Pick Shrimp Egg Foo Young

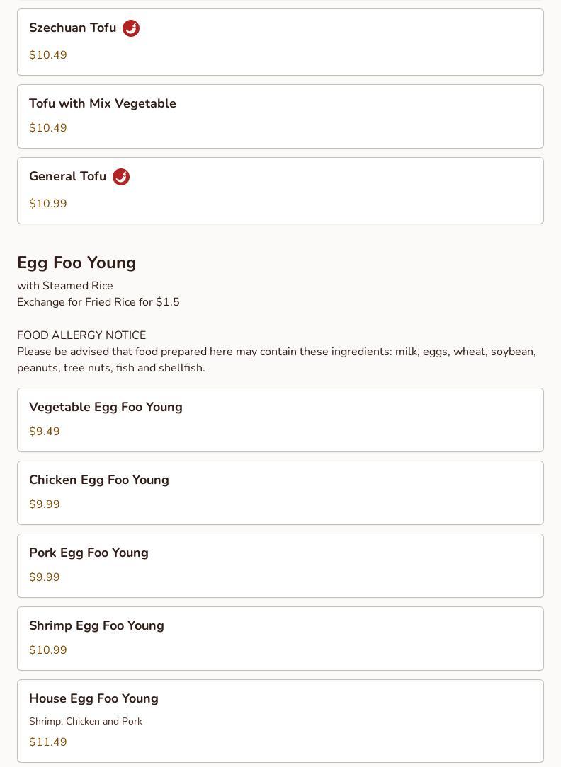(x=280, y=639)
